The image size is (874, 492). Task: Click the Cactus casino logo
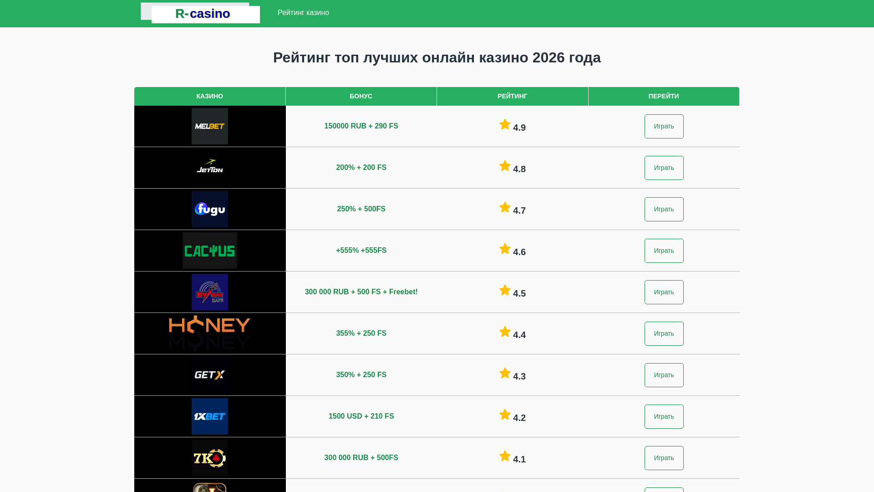210,251
